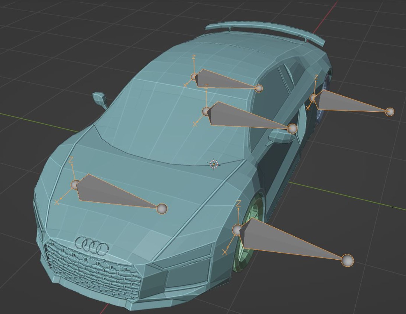Click the tail sphere of the rearmost roof bone

tap(259, 88)
